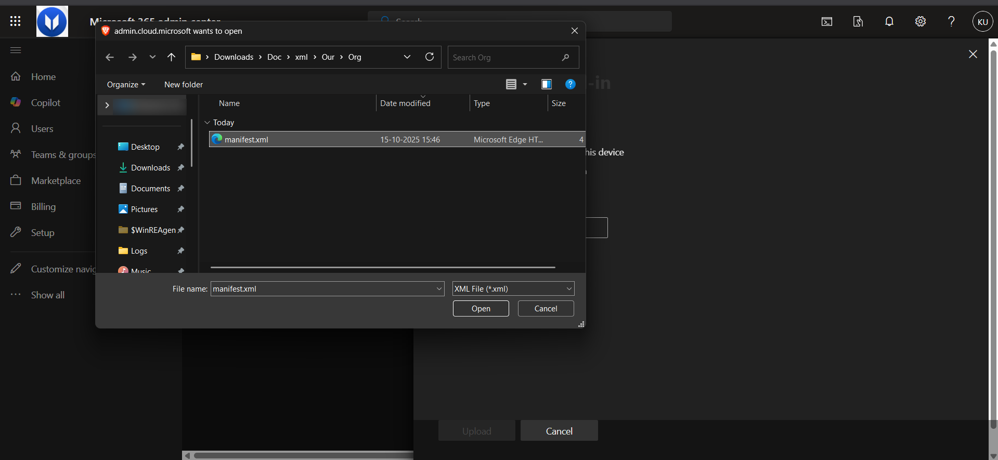Cancel the file open dialog
Image resolution: width=998 pixels, height=460 pixels.
(x=546, y=309)
